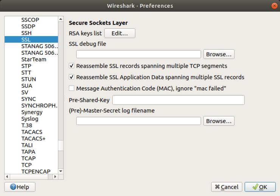Confirm preferences with OK button
Image resolution: width=280 pixels, height=196 pixels.
click(260, 187)
